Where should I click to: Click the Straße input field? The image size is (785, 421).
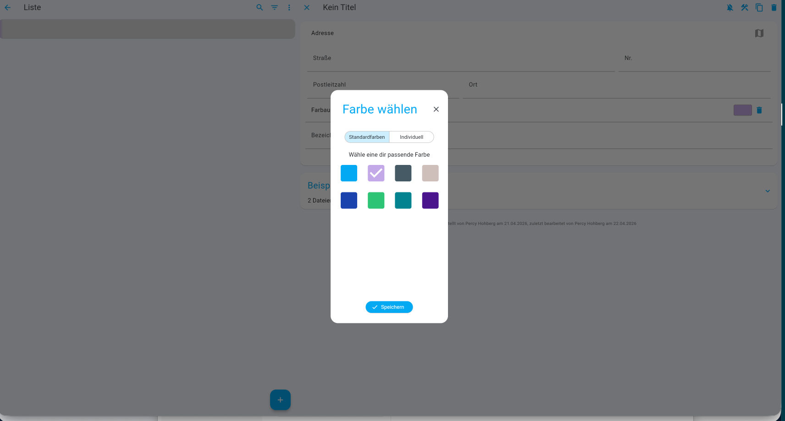point(461,59)
